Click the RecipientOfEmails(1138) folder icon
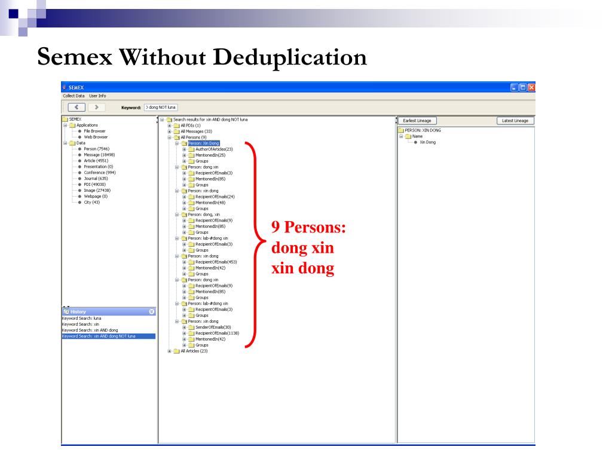 click(191, 333)
